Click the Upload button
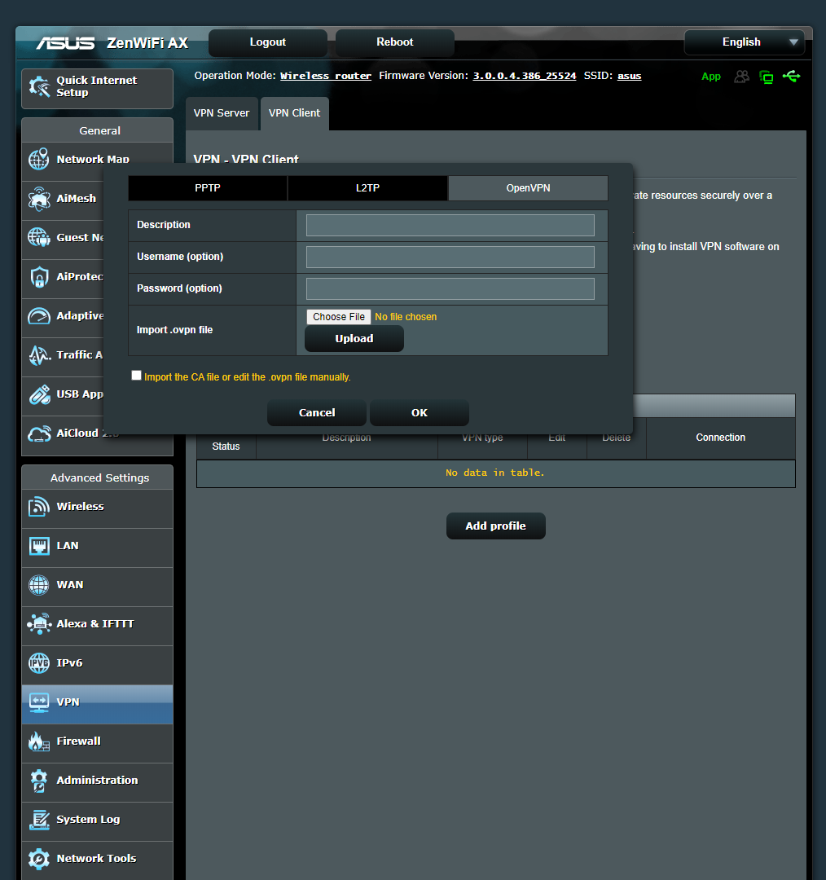 354,339
